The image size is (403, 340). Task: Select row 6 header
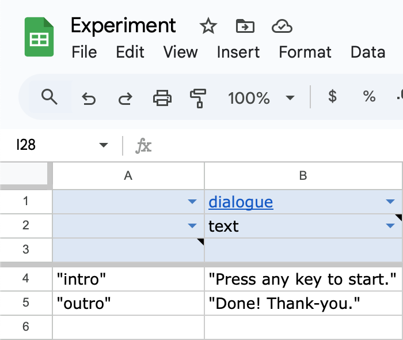point(26,327)
